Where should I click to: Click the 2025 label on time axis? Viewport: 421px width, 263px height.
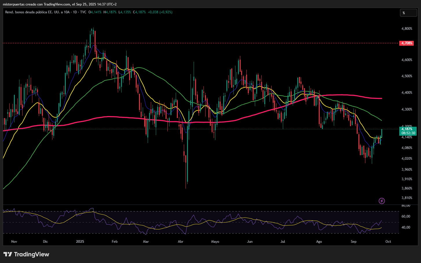(x=80, y=242)
